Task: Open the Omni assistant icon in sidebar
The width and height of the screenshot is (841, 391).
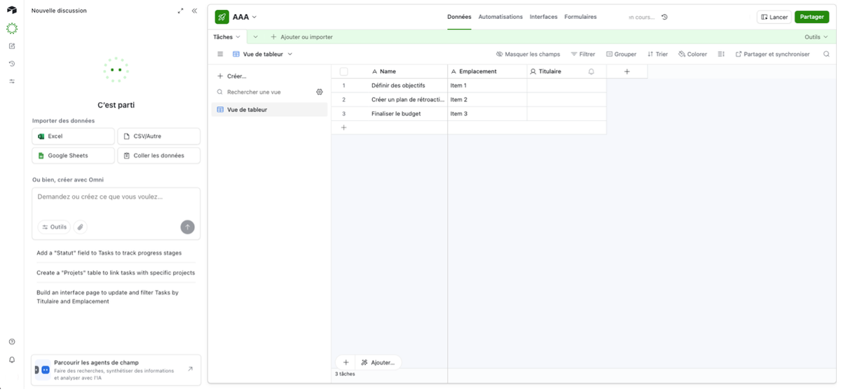Action: pos(12,29)
